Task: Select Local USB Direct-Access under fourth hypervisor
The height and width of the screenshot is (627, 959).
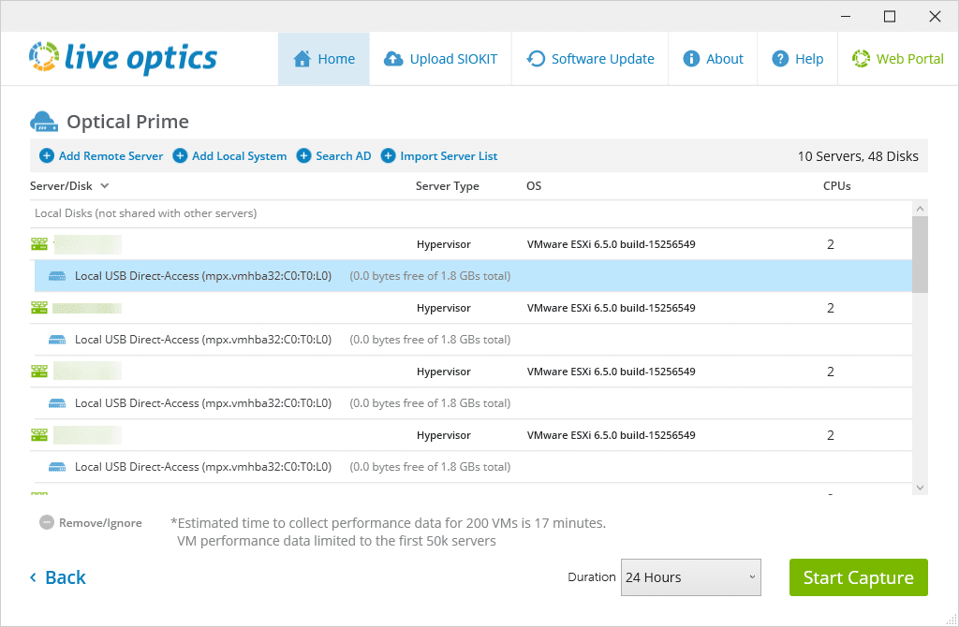Action: tap(473, 467)
